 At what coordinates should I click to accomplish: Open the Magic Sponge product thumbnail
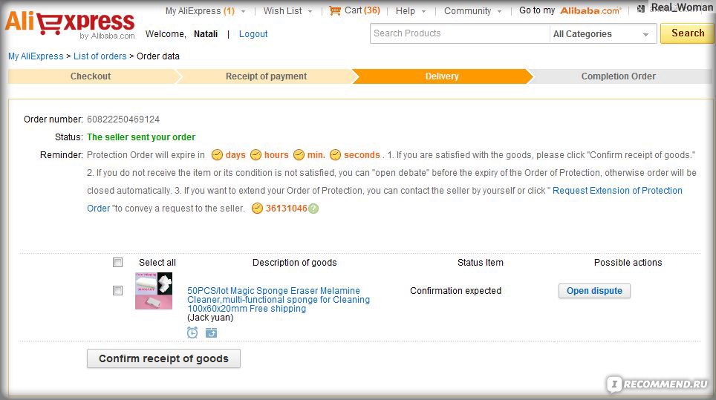click(154, 291)
